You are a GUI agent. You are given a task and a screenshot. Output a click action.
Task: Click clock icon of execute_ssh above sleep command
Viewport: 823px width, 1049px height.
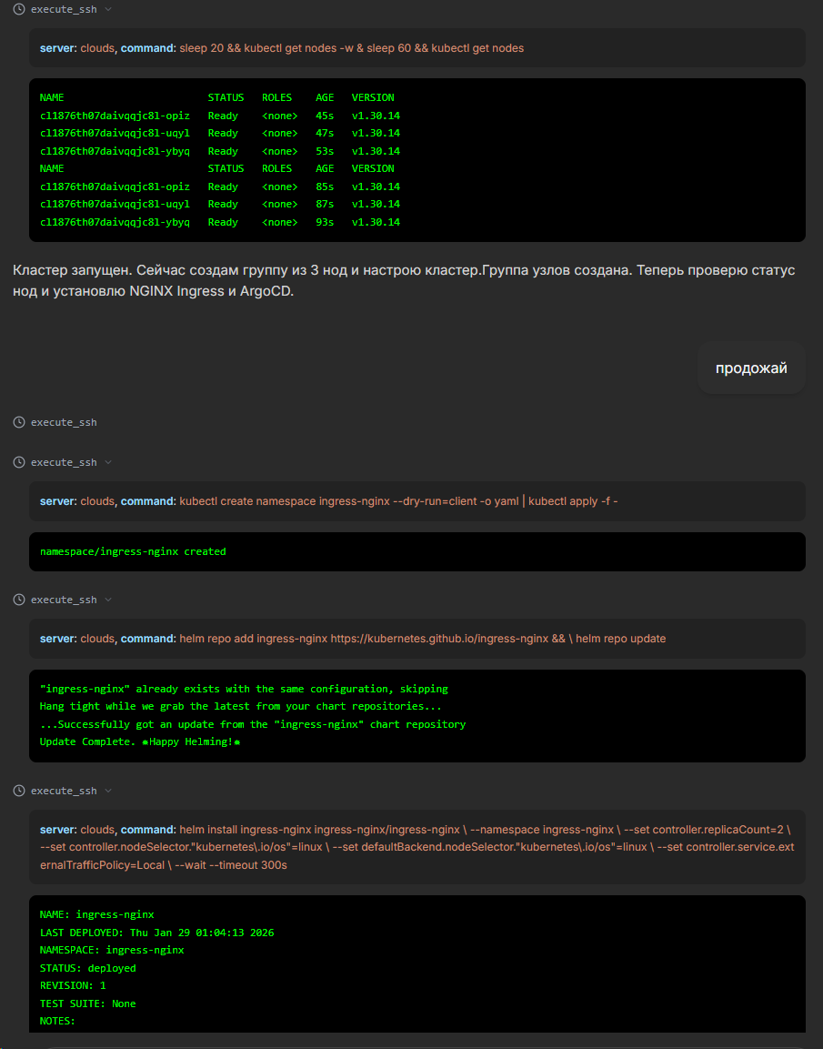pyautogui.click(x=19, y=9)
